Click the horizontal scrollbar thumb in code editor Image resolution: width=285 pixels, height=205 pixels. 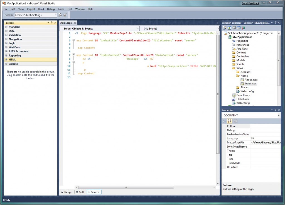pos(126,187)
